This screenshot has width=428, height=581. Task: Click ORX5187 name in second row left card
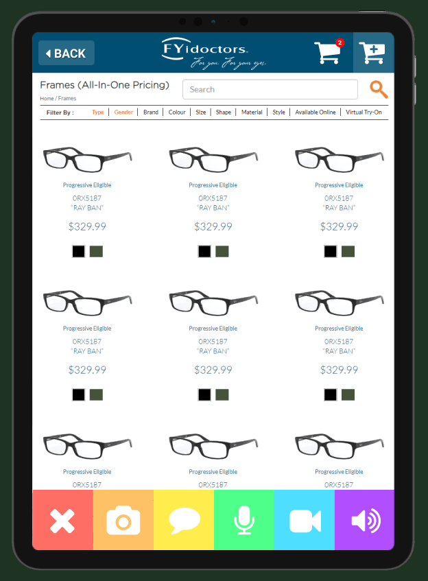coord(87,342)
